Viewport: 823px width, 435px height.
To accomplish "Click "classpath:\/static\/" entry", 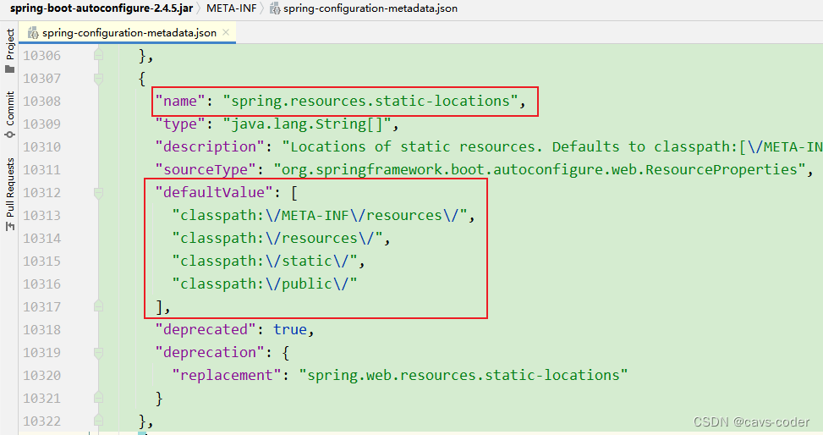I will pos(265,262).
